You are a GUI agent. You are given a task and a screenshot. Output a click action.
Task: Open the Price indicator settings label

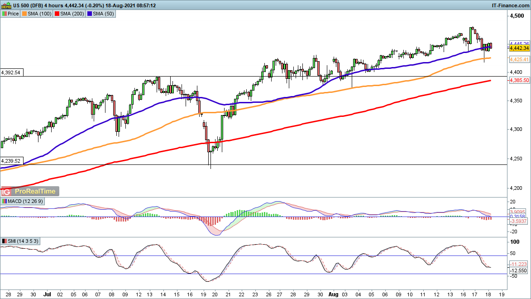[13, 14]
